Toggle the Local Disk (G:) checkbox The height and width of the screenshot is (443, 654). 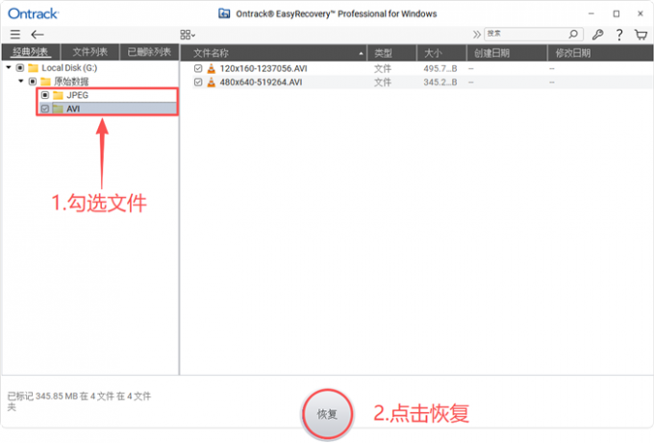coord(20,67)
